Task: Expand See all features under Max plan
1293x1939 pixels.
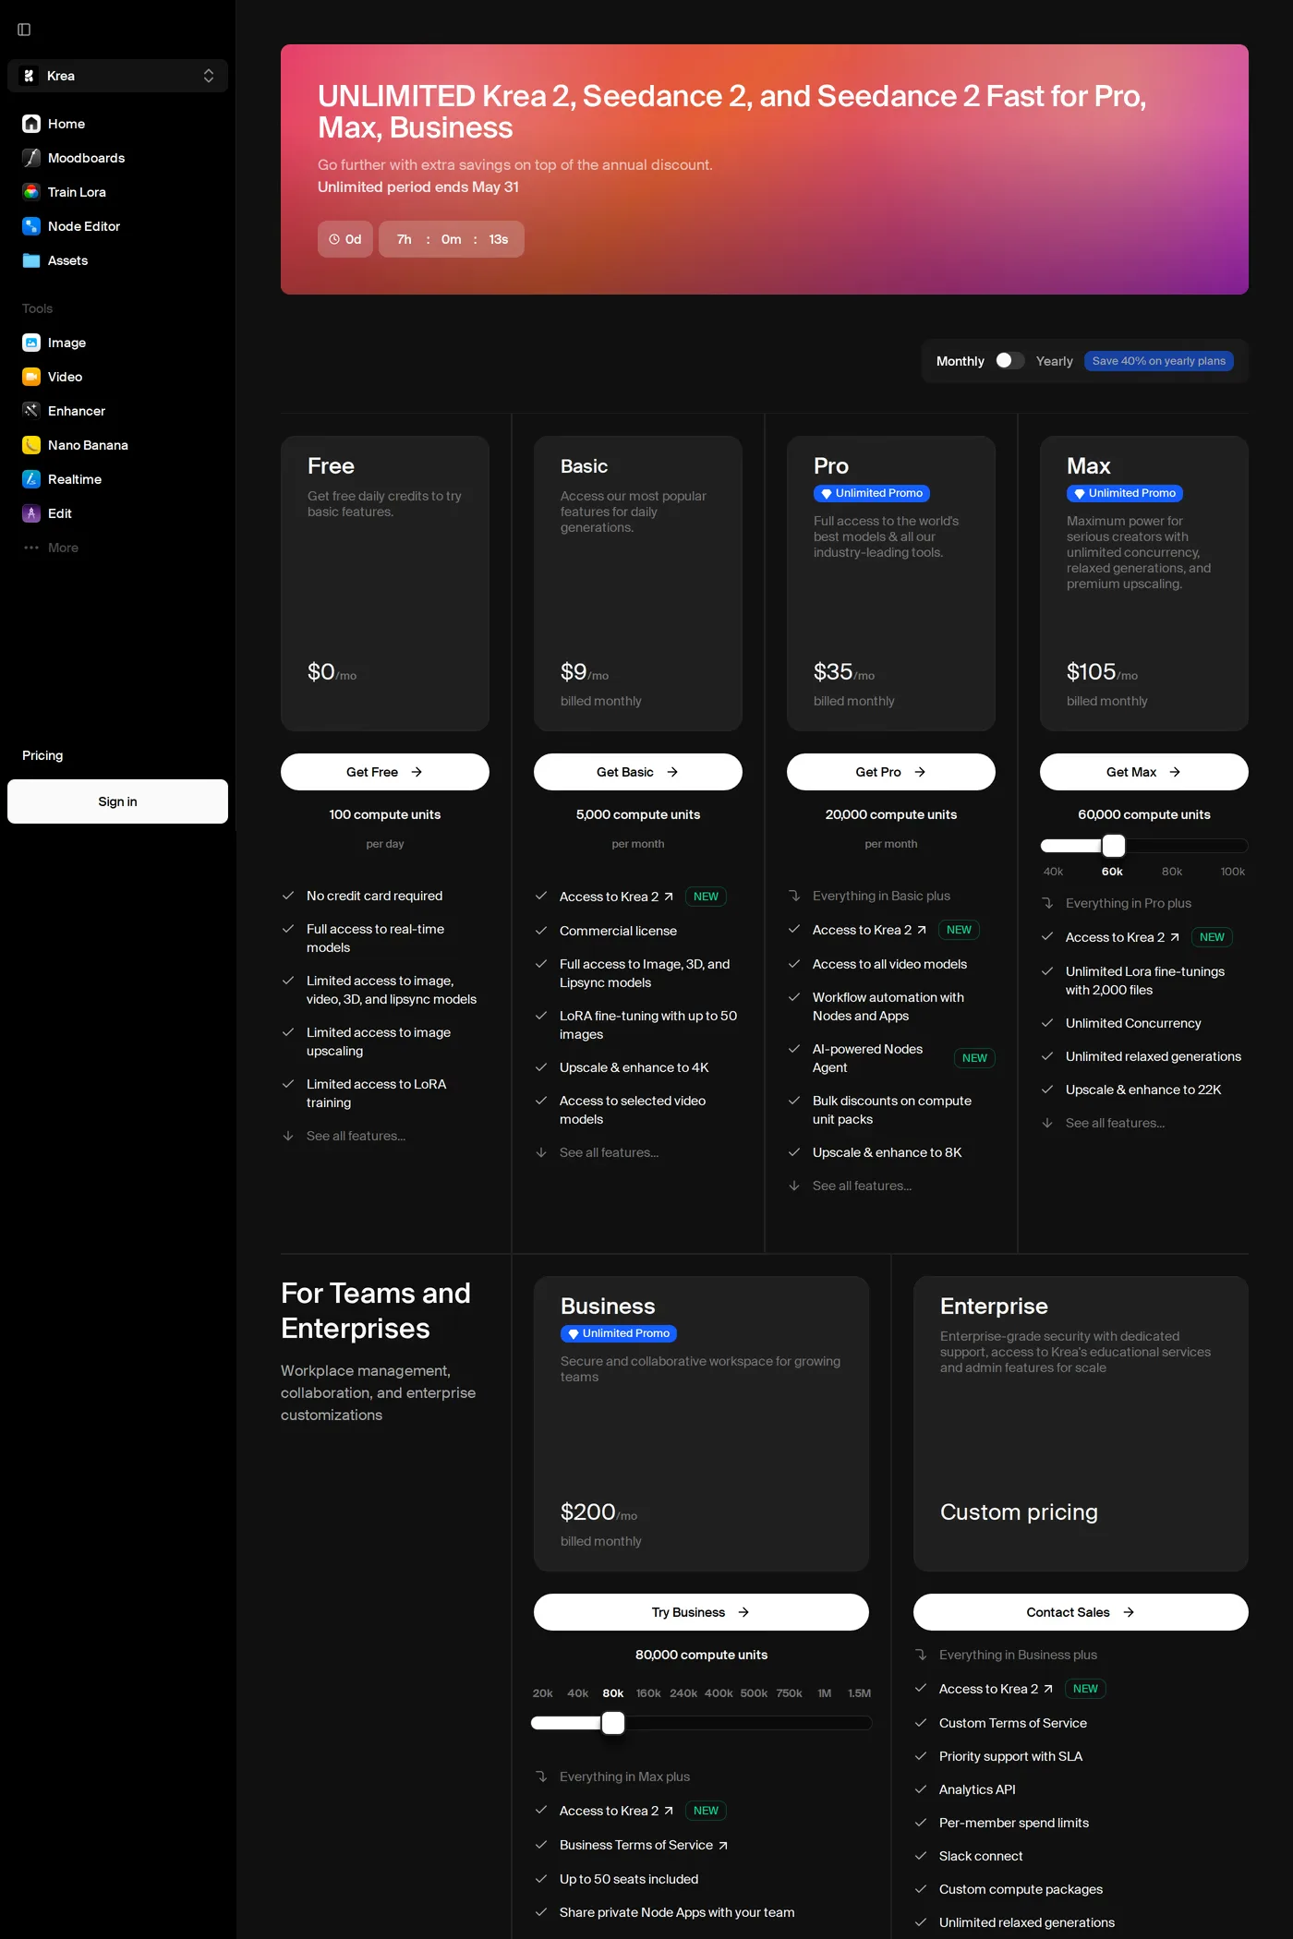Action: point(1115,1123)
